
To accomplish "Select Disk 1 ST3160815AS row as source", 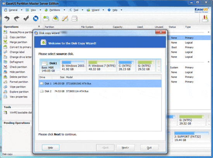I will [100, 84].
